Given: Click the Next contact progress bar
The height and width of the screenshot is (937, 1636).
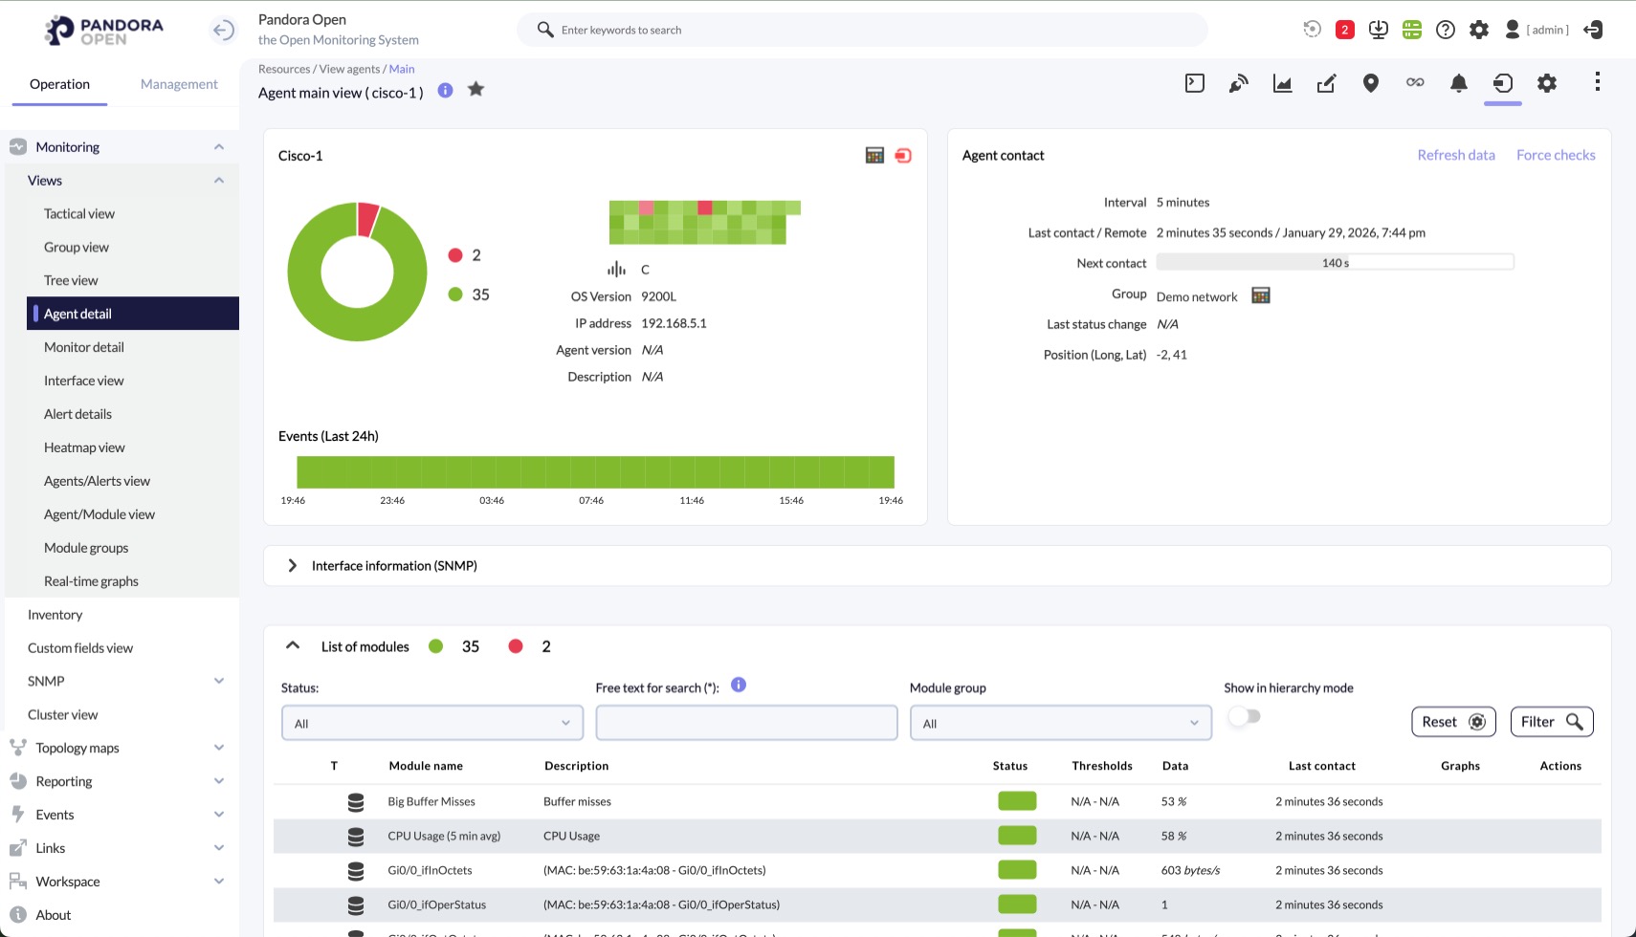Looking at the screenshot, I should [x=1335, y=263].
